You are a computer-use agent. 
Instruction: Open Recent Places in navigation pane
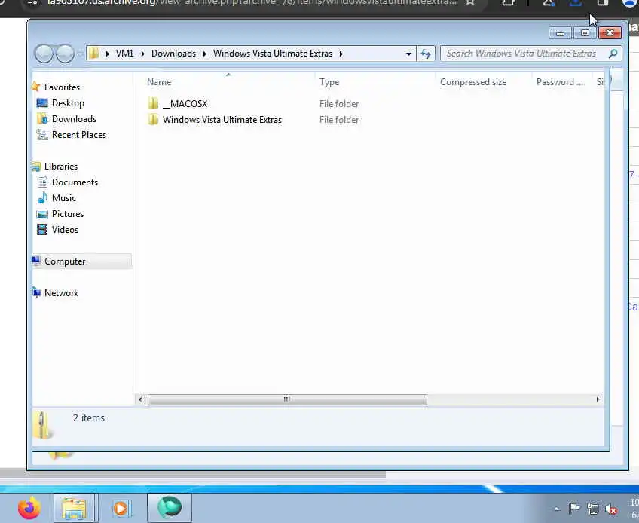[x=79, y=135]
